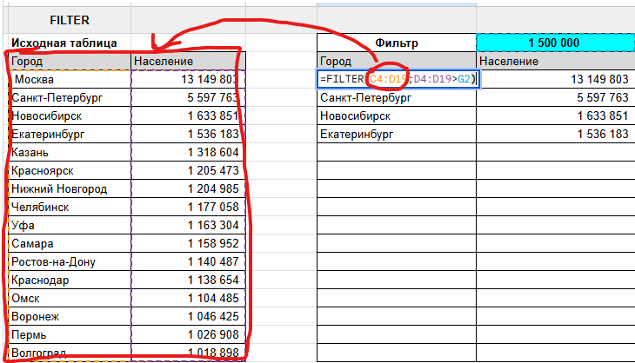Image resolution: width=635 pixels, height=363 pixels.
Task: Select population value 1 026 908
Action: tap(188, 334)
